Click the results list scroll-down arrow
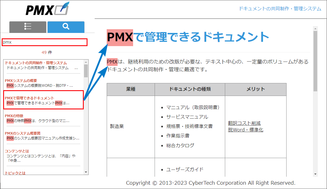327x189 pixels. (86, 172)
